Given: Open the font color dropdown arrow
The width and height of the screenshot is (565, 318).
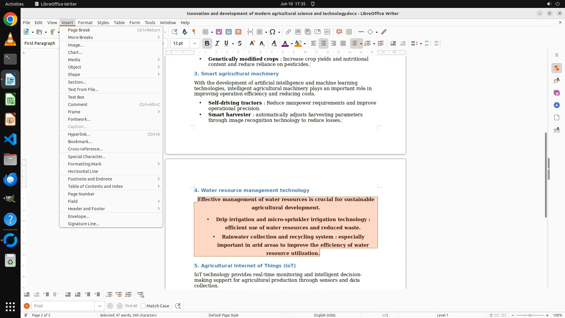Looking at the screenshot, I should coord(292,44).
